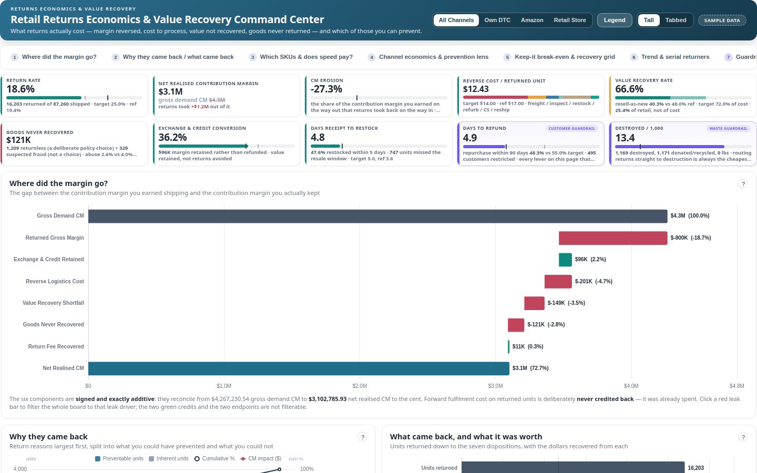This screenshot has width=757, height=473.
Task: Click the SAMPLE DATA badge
Action: [x=722, y=20]
